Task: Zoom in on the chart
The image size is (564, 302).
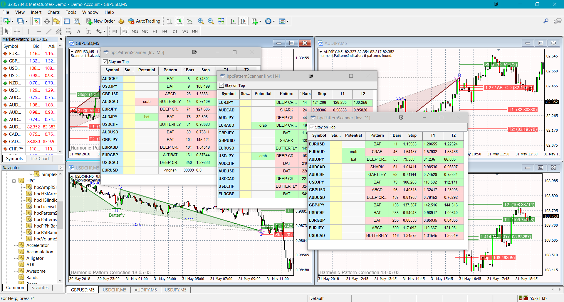Action: pos(201,21)
